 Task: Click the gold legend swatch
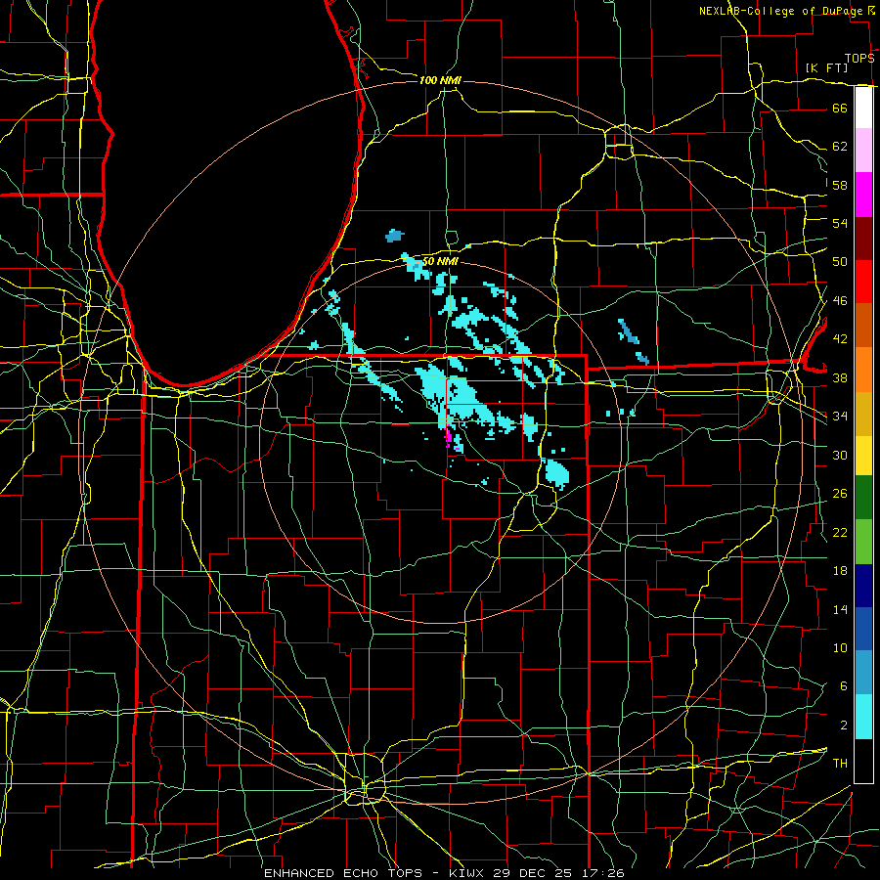pos(863,414)
